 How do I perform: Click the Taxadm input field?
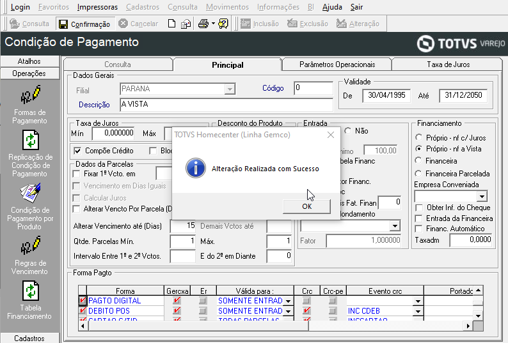click(471, 240)
